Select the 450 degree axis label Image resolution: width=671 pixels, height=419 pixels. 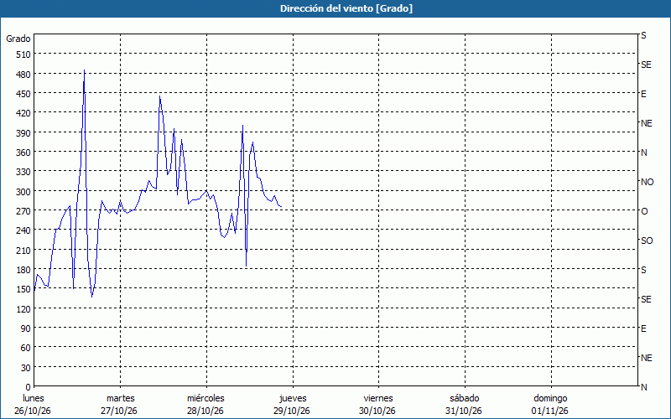pos(23,94)
